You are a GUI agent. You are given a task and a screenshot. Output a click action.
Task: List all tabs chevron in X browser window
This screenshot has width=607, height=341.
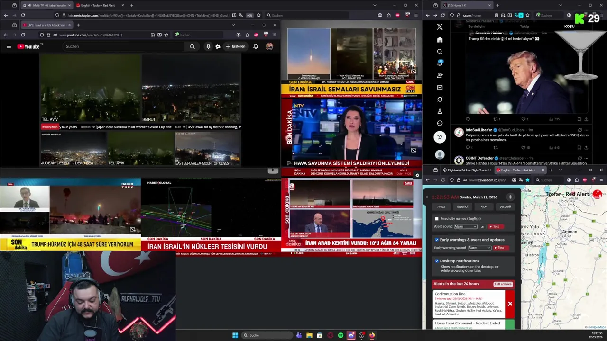(x=561, y=5)
